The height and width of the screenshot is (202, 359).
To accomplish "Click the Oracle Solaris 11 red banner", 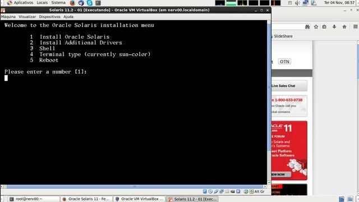I will click(x=289, y=150).
